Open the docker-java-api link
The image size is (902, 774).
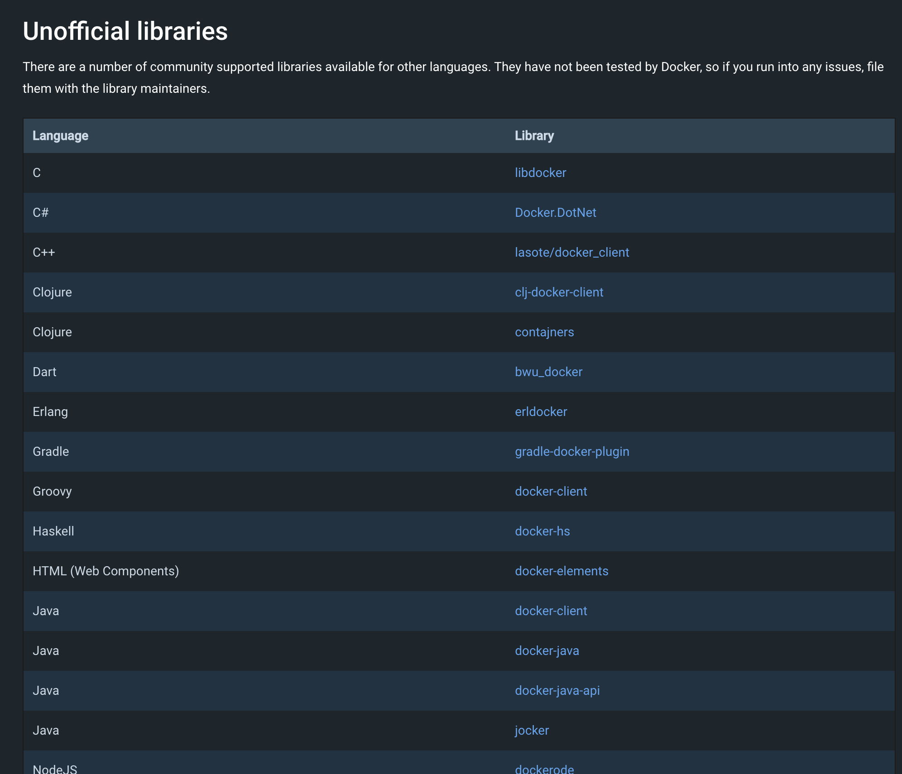coord(557,691)
